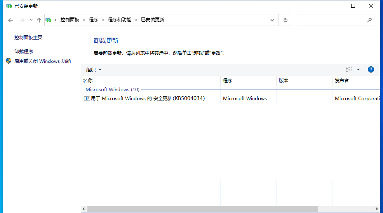Click the title bar window icon
Image resolution: width=383 pixels, height=213 pixels.
pyautogui.click(x=9, y=6)
